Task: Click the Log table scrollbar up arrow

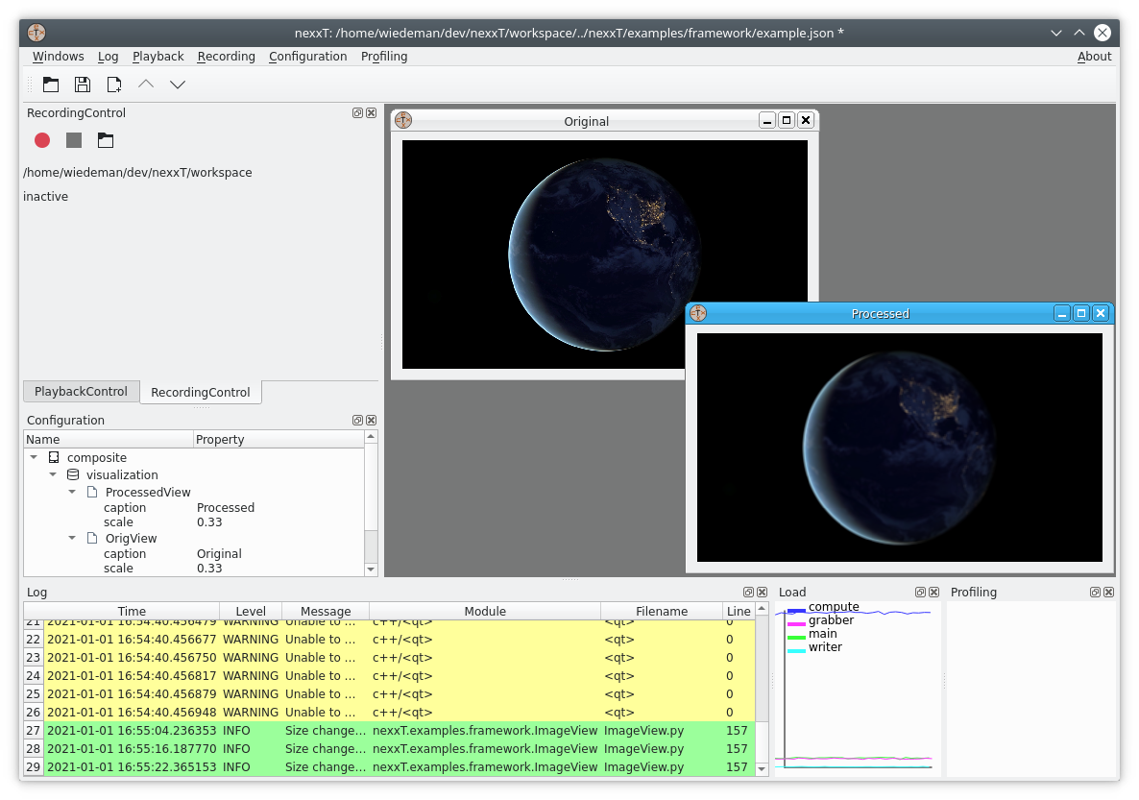Action: coord(762,609)
